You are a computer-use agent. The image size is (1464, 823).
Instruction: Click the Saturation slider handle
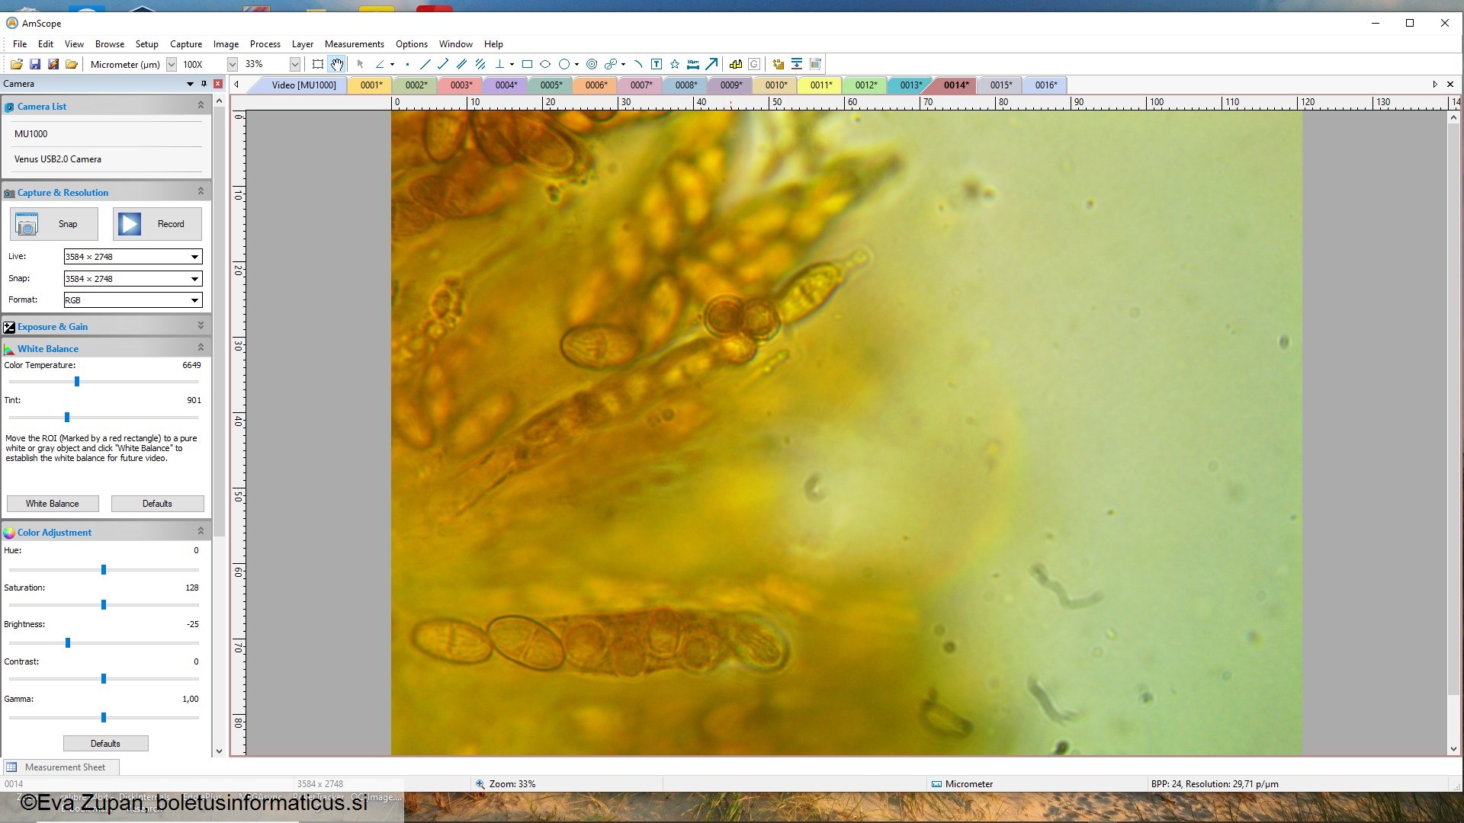coord(104,605)
